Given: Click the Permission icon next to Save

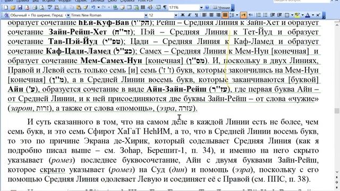Looking at the screenshot, I should (x=27, y=7).
